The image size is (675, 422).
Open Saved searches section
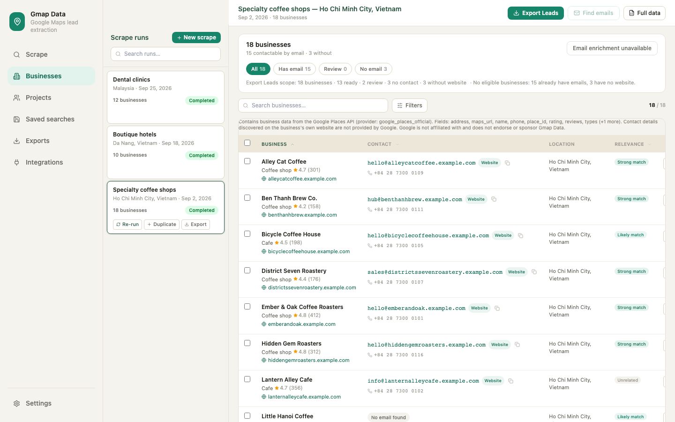point(51,119)
